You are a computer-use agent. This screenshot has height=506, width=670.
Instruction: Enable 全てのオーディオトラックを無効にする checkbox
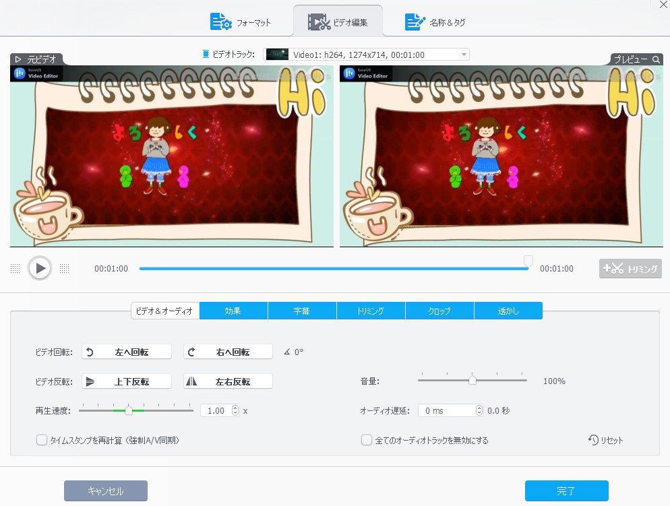367,440
